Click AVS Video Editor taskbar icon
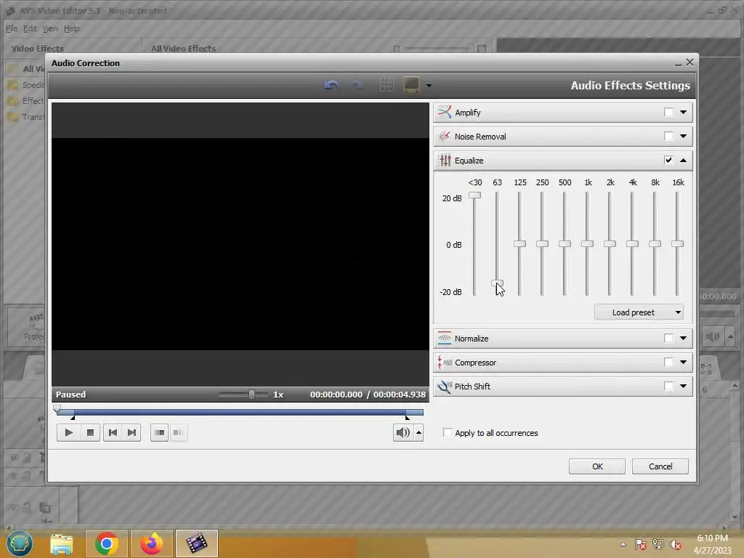The width and height of the screenshot is (744, 558). (x=196, y=543)
